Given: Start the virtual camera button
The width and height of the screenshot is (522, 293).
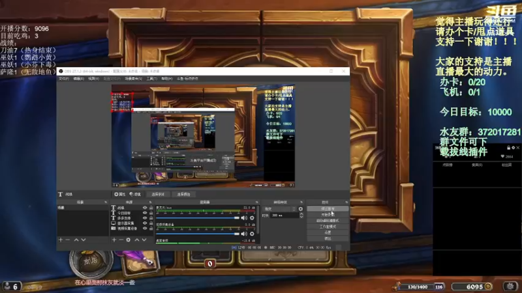Looking at the screenshot, I should pos(328,221).
